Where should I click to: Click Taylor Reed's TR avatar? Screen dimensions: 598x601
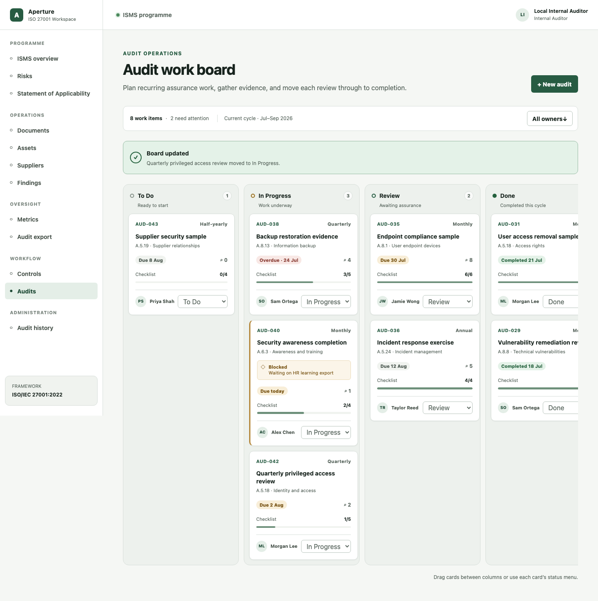tap(382, 408)
